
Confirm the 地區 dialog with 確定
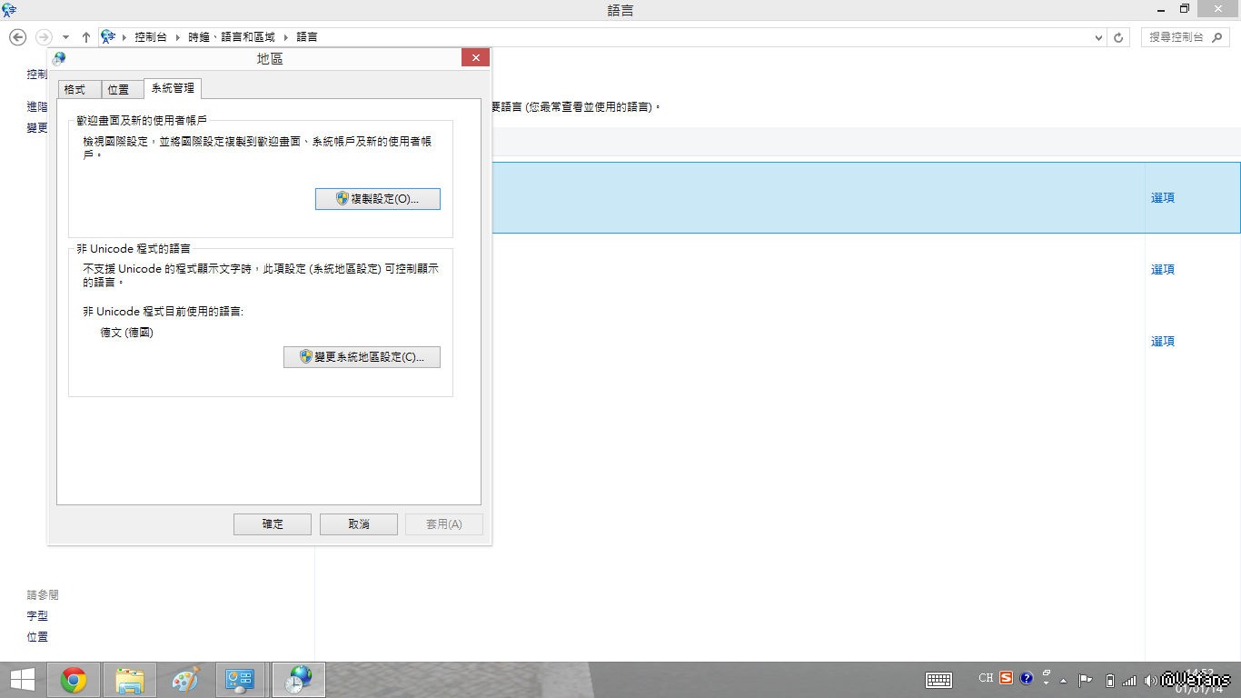273,524
